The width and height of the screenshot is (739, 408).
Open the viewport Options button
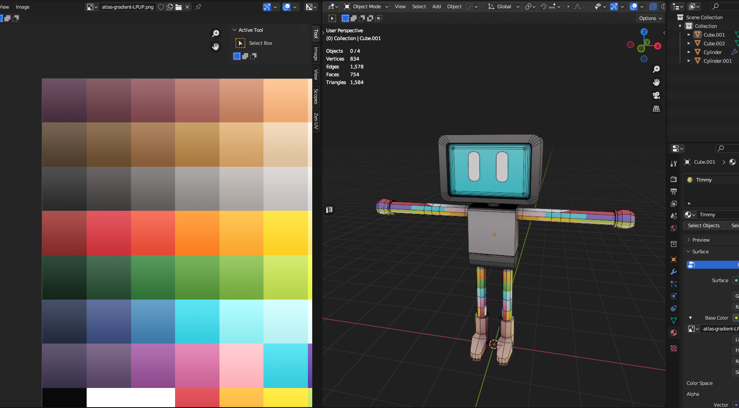(x=650, y=18)
